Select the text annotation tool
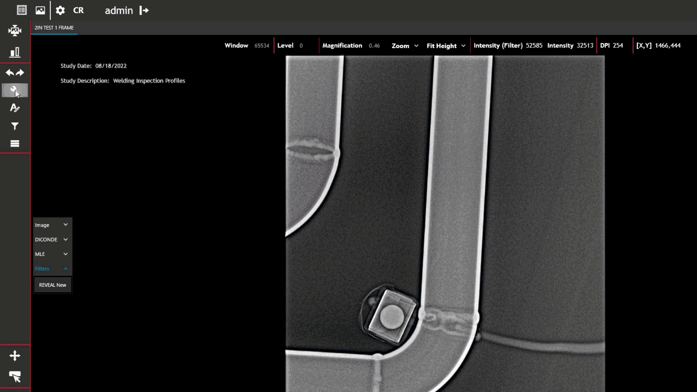697x392 pixels. pyautogui.click(x=15, y=108)
